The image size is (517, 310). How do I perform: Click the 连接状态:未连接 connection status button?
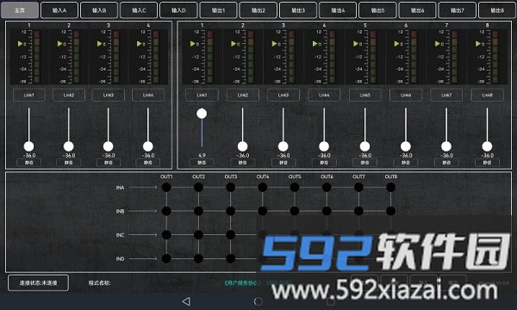click(38, 282)
